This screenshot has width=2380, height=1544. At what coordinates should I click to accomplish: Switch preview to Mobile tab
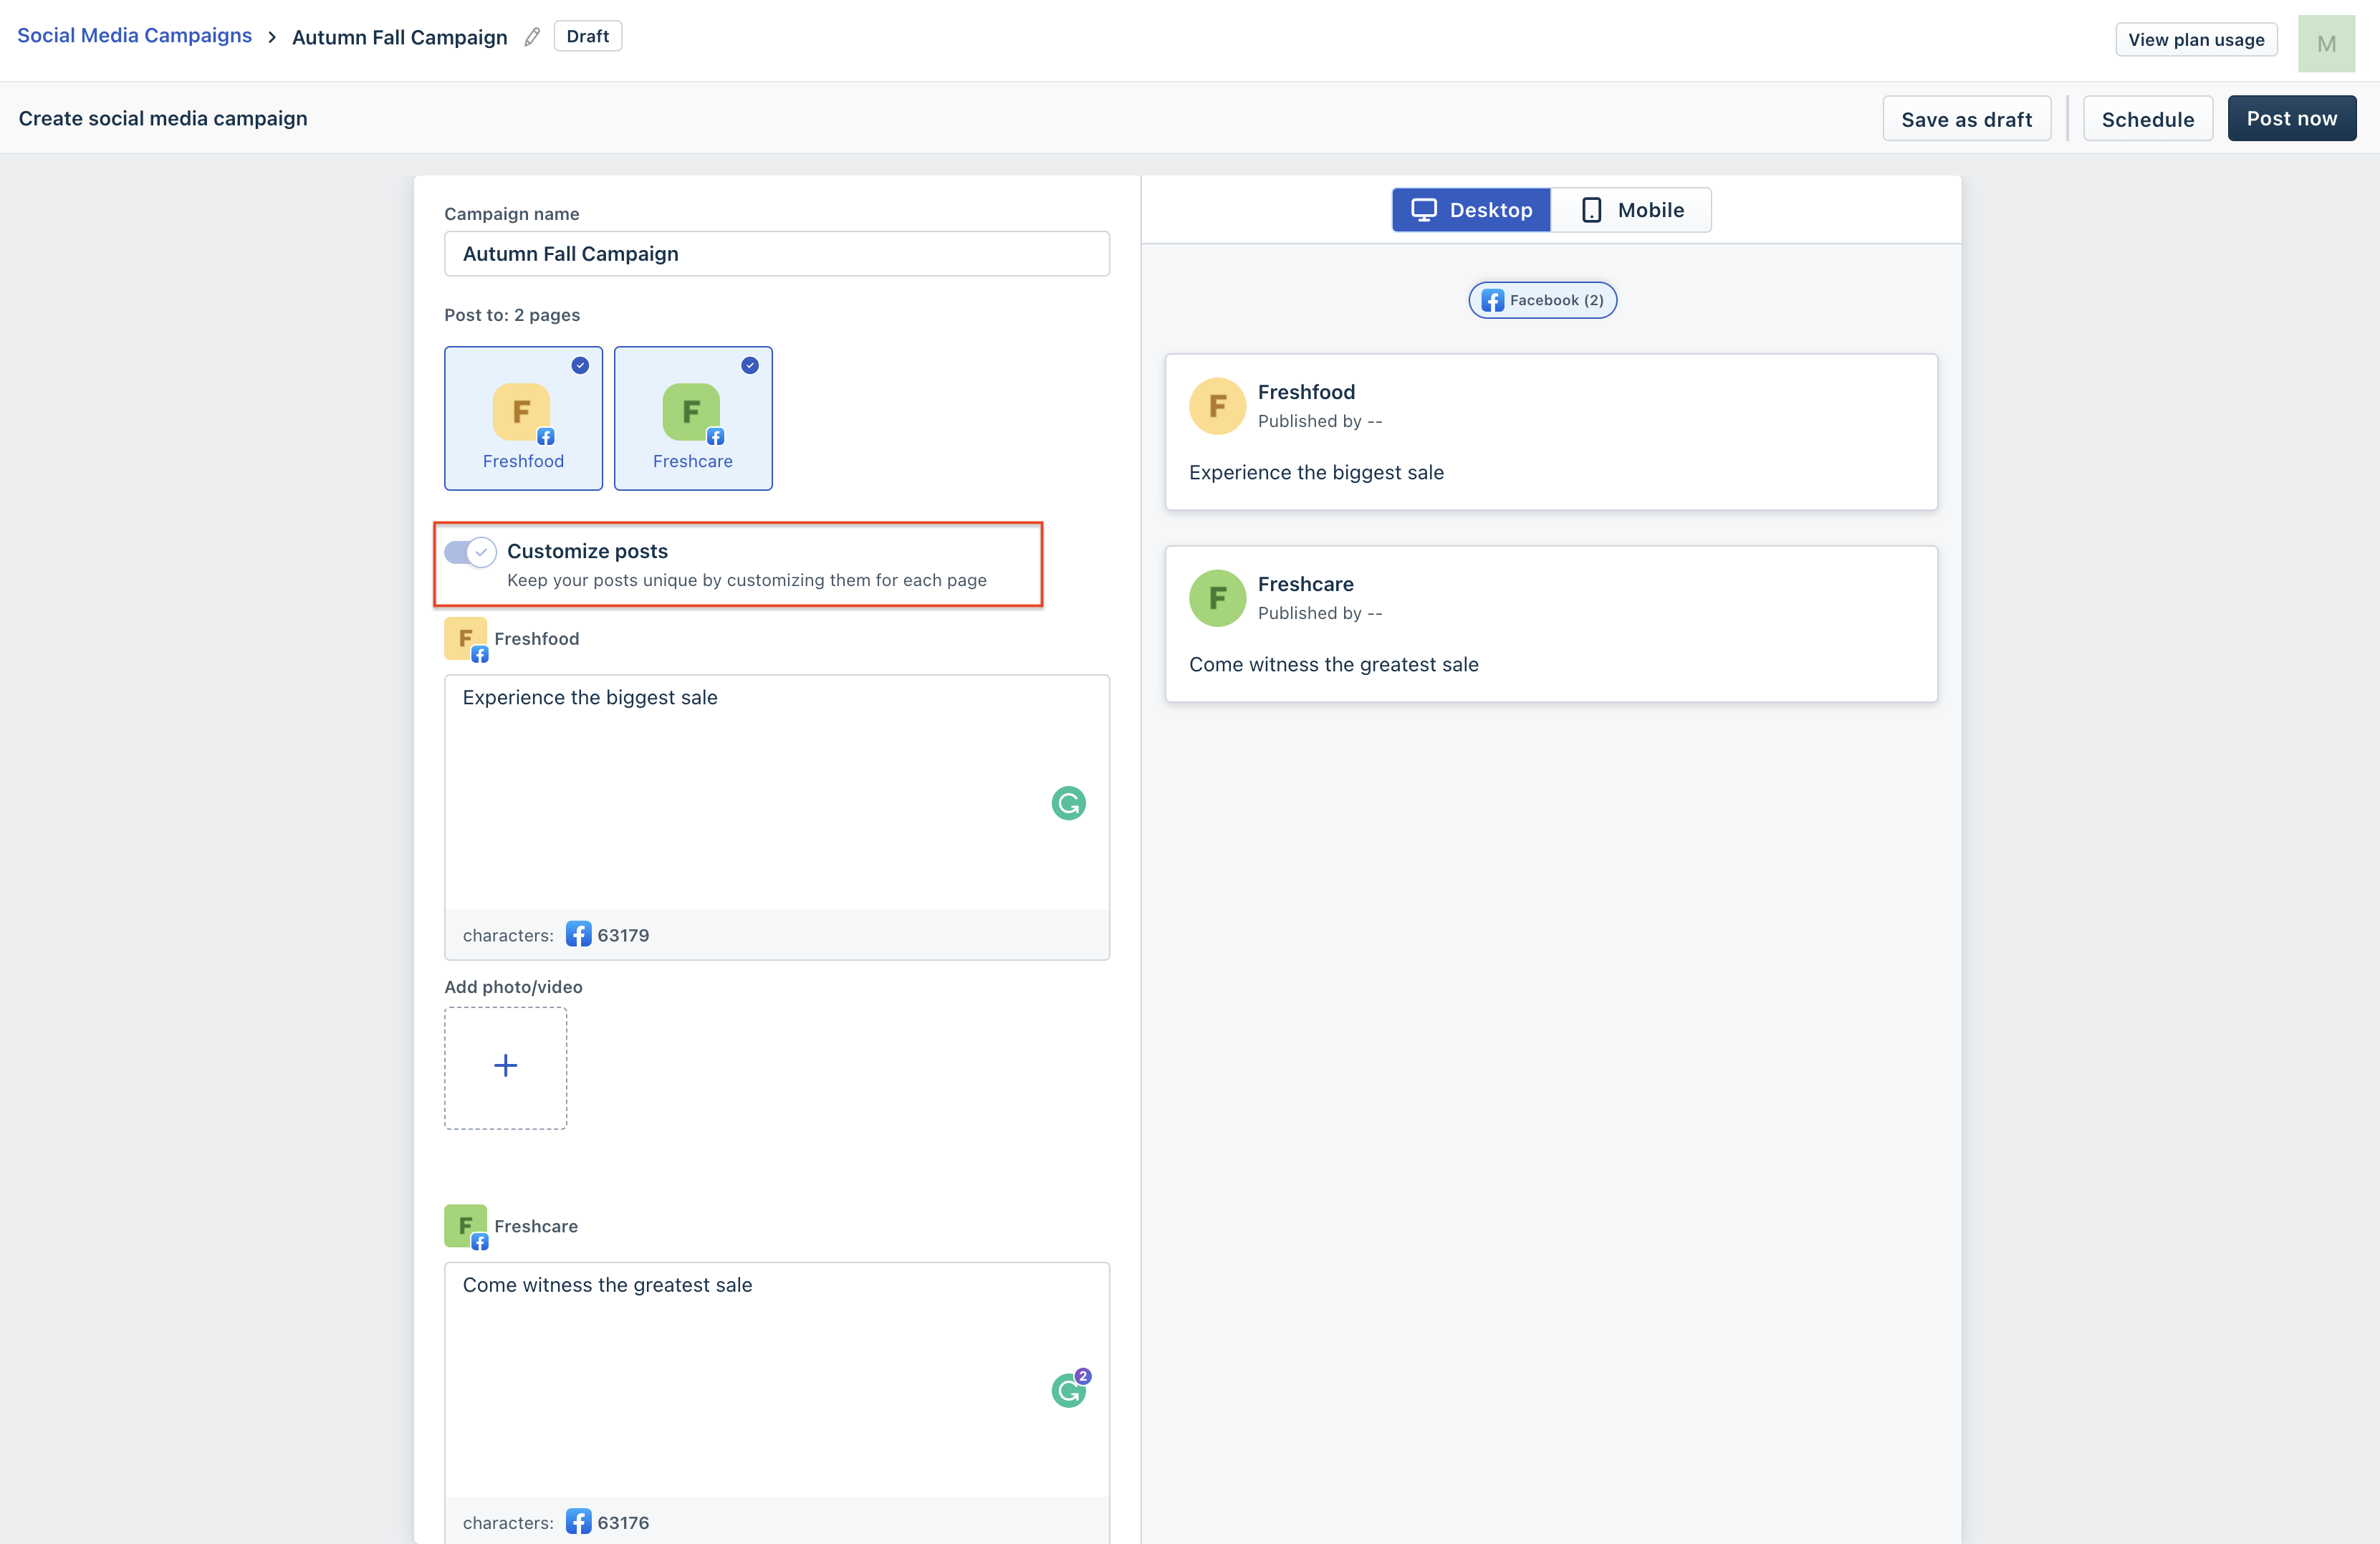(1631, 210)
